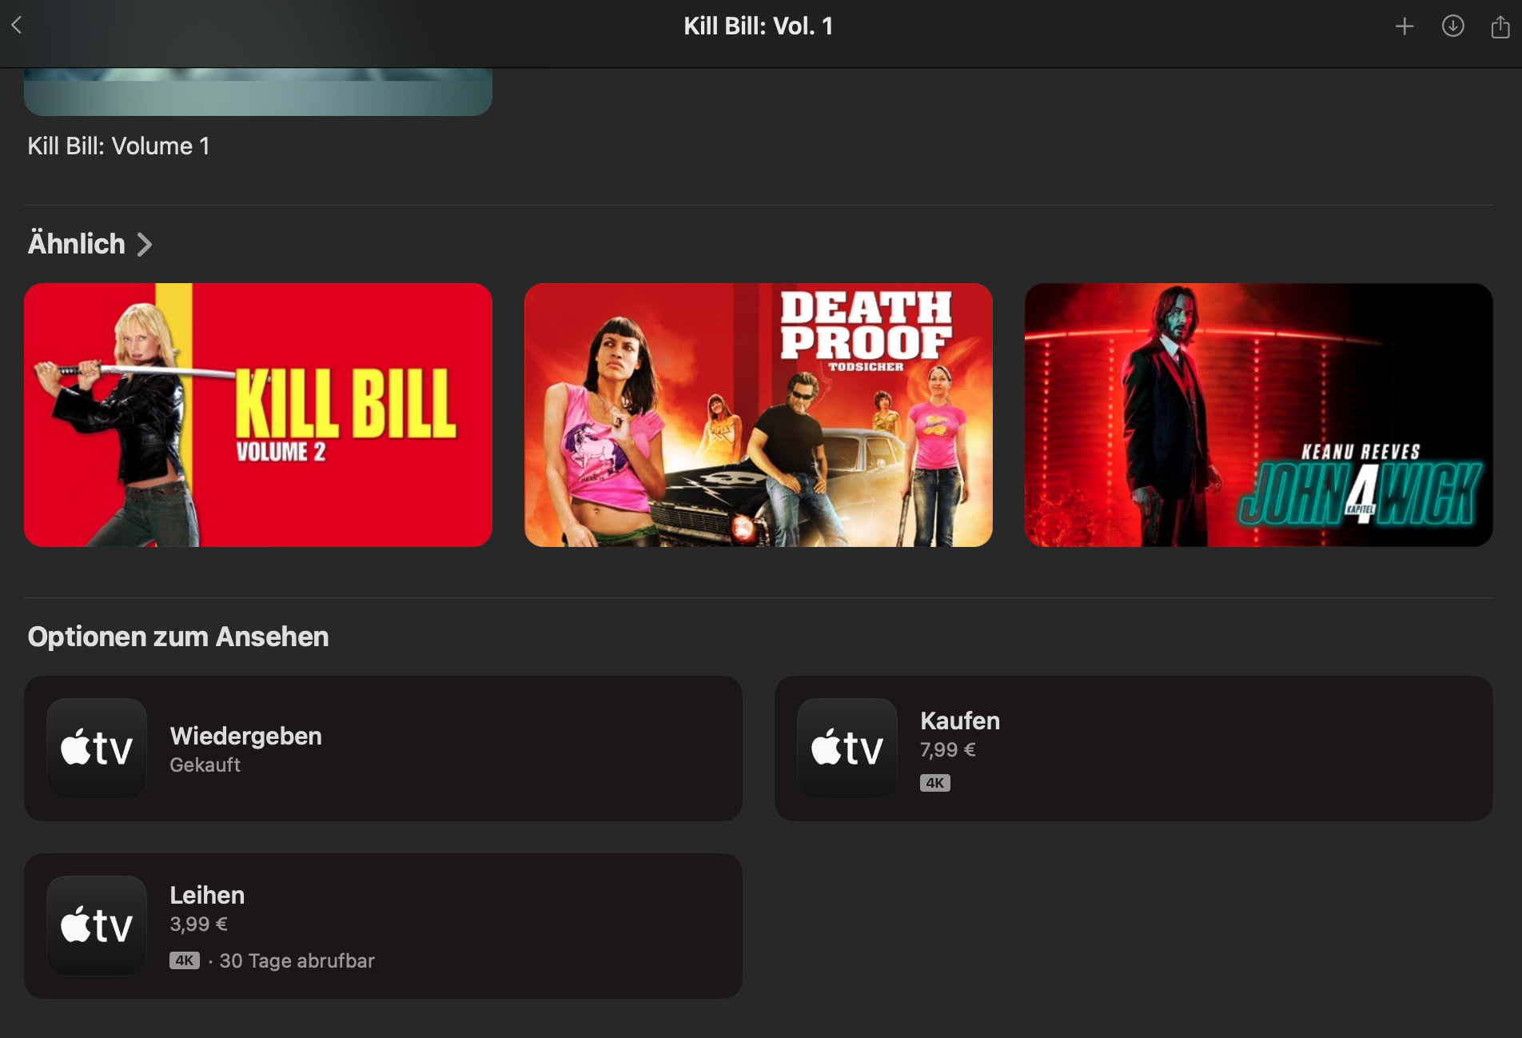
Task: Open the John Wick Kapitel 4 thumbnail
Action: (1259, 415)
